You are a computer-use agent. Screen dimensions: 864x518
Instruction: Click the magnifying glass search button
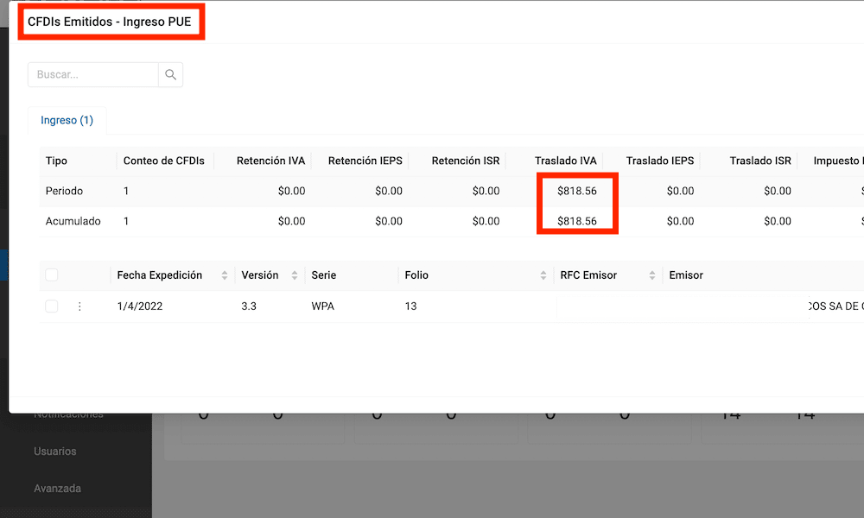point(170,75)
